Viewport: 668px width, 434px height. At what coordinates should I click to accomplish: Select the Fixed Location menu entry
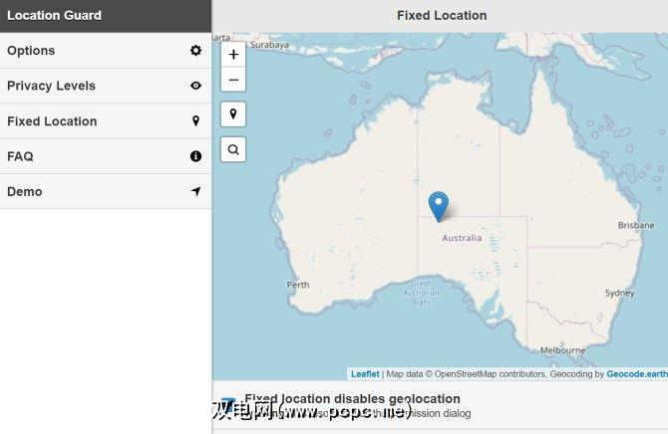pyautogui.click(x=106, y=120)
